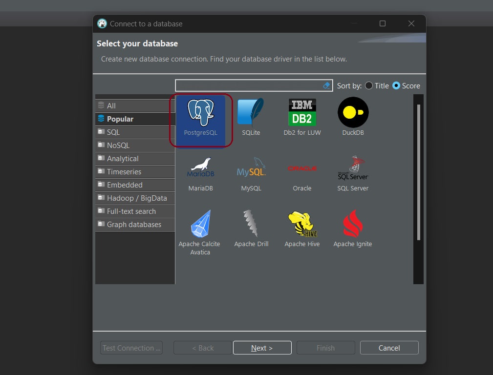Select the Db2 for LUW driver
Screen dimensions: 493x375
pos(302,117)
